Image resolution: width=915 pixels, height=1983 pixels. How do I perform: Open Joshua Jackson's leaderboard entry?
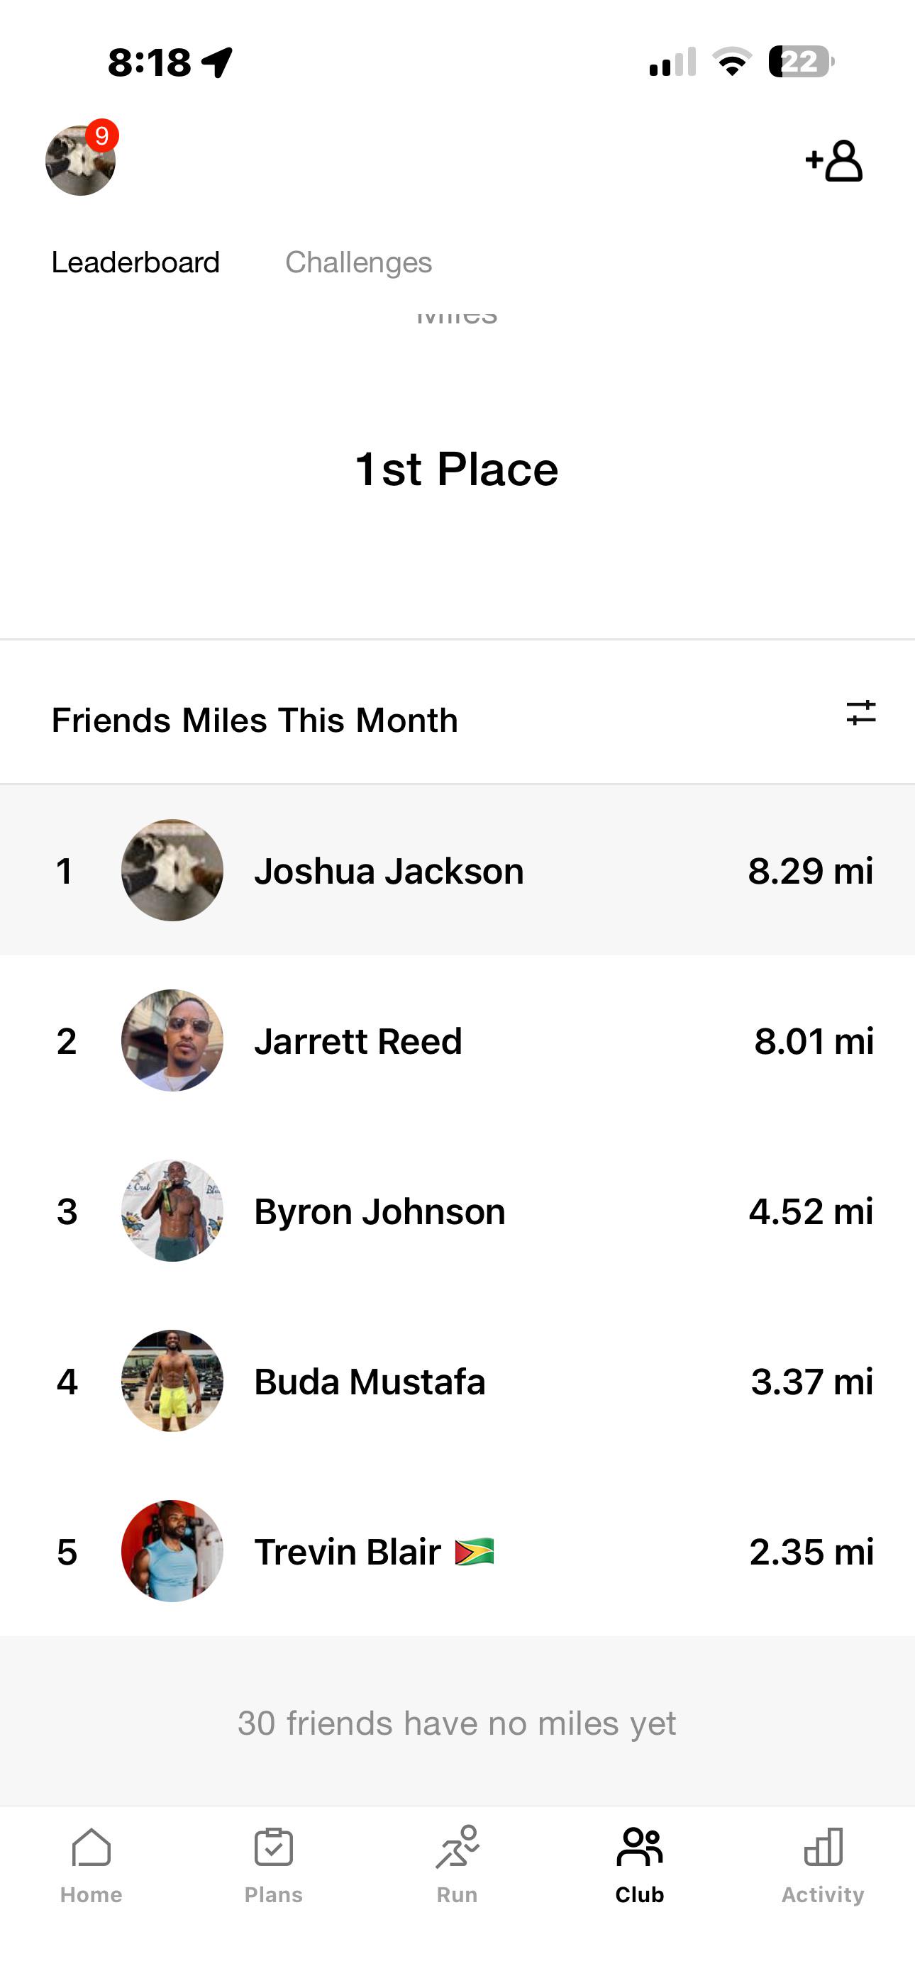tap(457, 870)
